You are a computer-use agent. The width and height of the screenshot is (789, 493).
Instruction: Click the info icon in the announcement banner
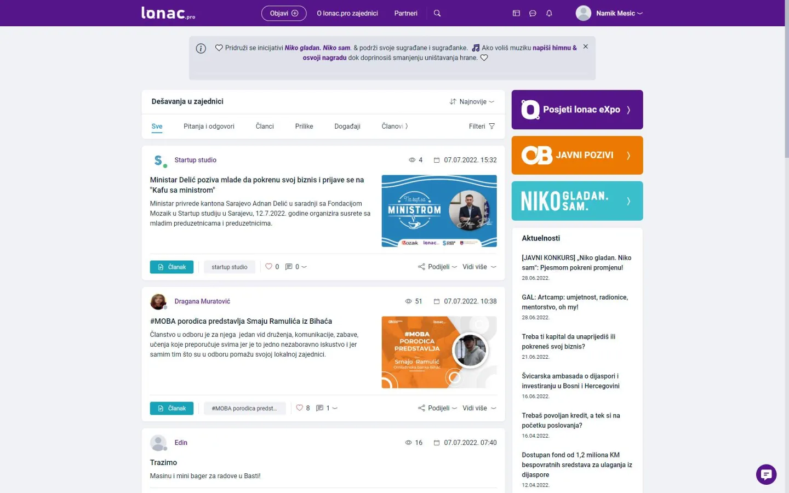click(201, 48)
